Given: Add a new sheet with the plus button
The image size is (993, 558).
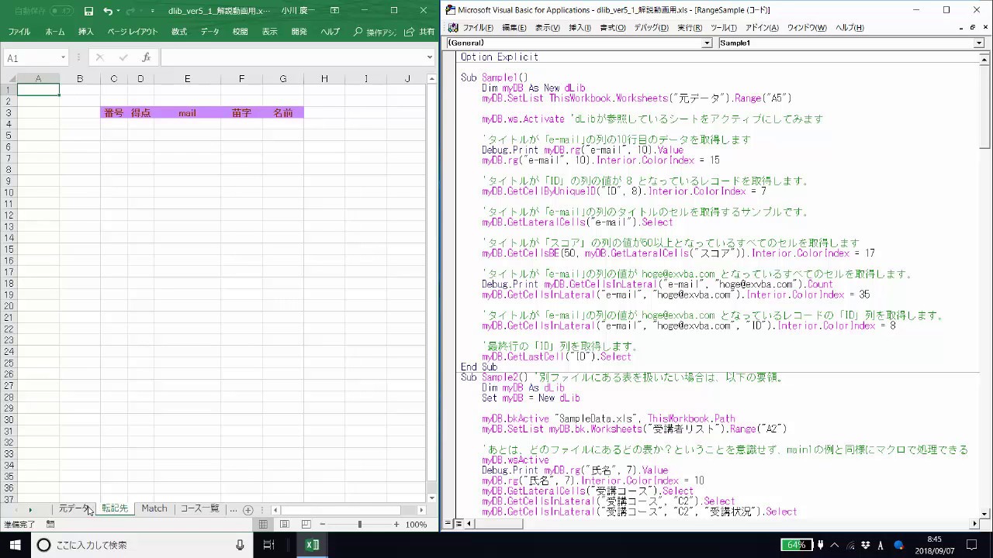Looking at the screenshot, I should pyautogui.click(x=248, y=508).
